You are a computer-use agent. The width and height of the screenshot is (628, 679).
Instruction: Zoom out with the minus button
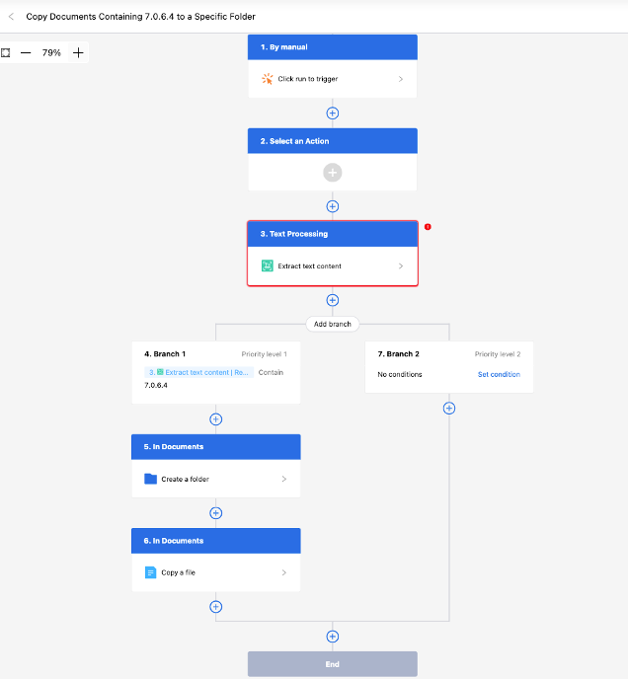(26, 52)
